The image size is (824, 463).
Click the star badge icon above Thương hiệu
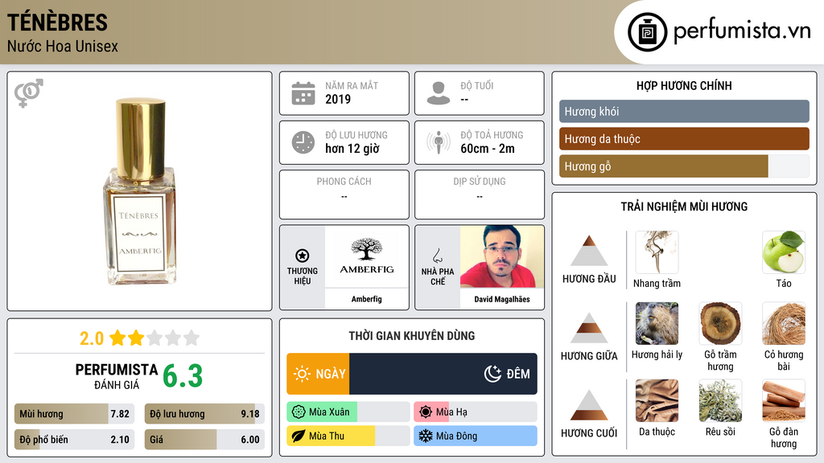(x=303, y=256)
